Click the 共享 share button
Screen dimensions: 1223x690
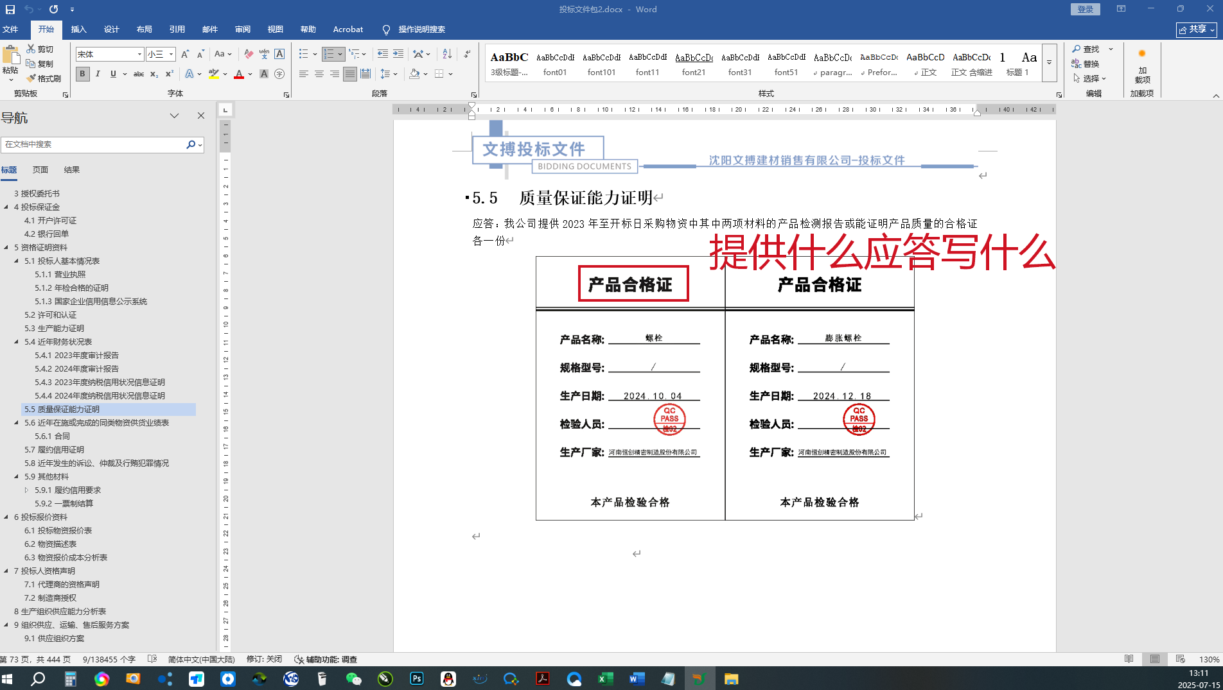[x=1197, y=30]
